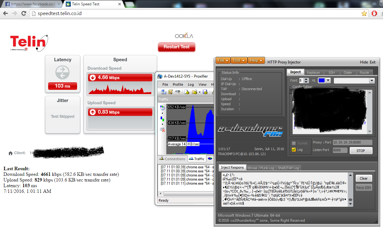Clear the traffic graph with the red X icon
The height and width of the screenshot is (228, 383).
[162, 129]
